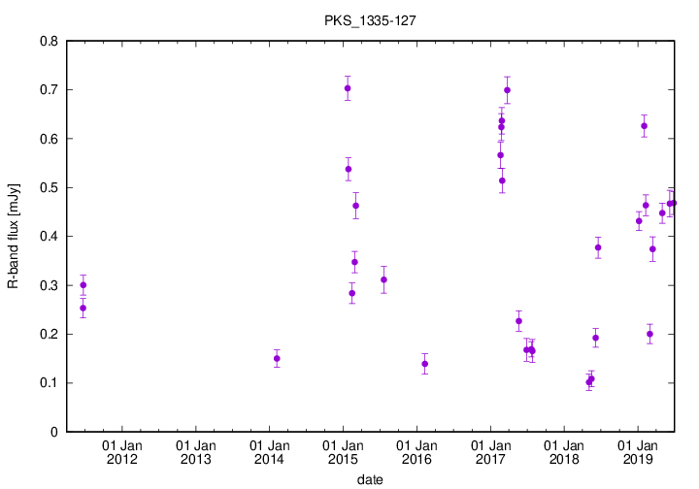The image size is (699, 489).
Task: Click the 0 y-axis tick label
Action: [x=53, y=432]
